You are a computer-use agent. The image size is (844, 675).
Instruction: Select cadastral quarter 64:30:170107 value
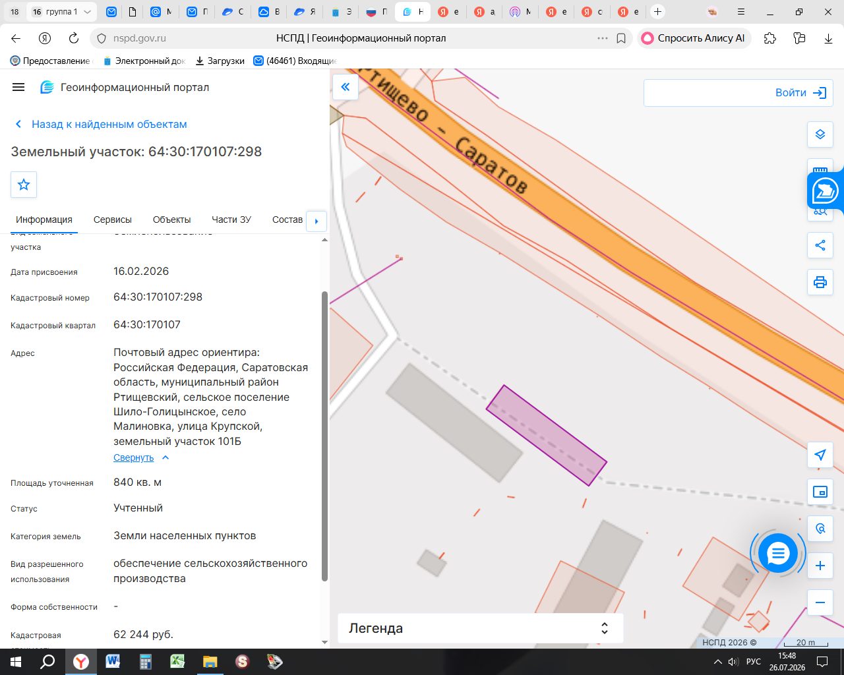pyautogui.click(x=147, y=324)
